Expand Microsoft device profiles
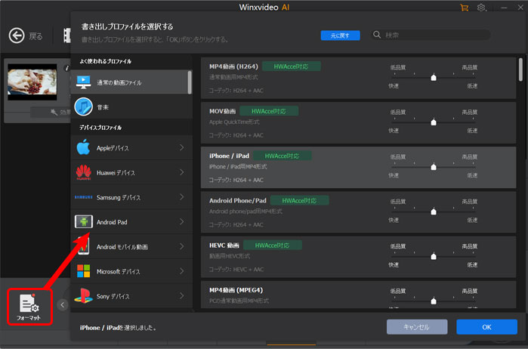 tap(182, 271)
